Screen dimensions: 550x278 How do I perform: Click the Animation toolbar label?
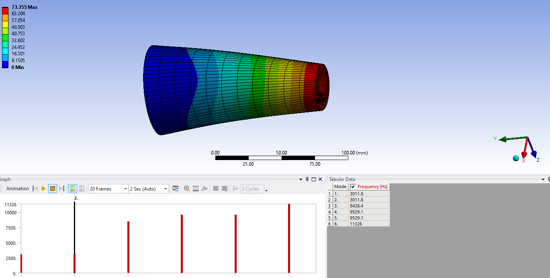(18, 189)
